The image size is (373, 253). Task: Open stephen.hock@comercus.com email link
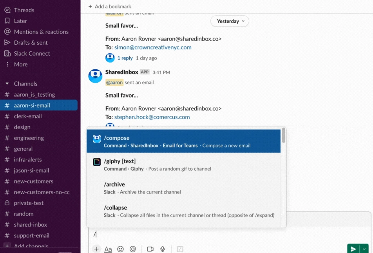click(x=152, y=117)
